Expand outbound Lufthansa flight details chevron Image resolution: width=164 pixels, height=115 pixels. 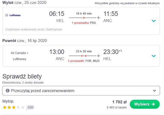click(154, 21)
